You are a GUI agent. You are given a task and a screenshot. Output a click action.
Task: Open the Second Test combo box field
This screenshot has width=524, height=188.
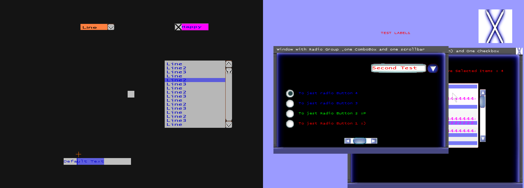tap(399, 68)
